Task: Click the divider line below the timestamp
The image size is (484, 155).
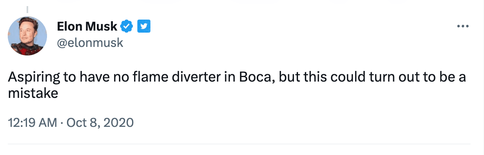Action: click(239, 144)
